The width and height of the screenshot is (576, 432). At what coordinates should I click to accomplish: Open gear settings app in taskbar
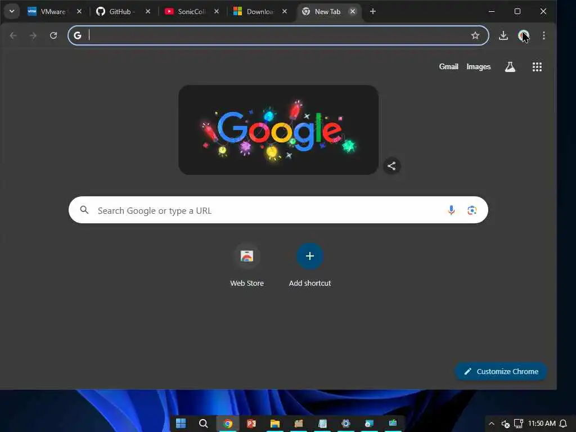pos(346,424)
